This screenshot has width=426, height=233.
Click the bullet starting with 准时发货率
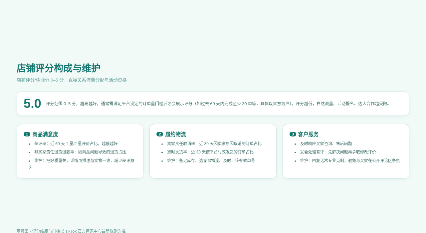pos(210,152)
